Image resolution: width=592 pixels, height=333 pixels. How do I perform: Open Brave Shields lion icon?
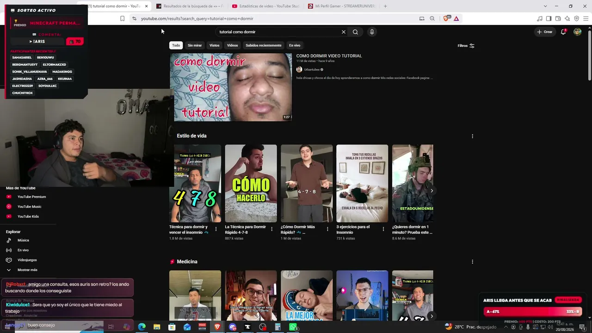(x=446, y=18)
